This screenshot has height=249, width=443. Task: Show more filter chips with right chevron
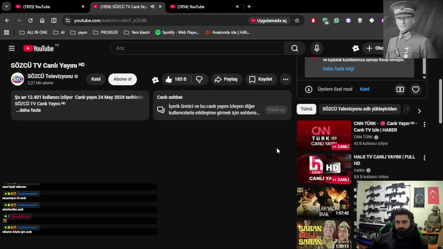[x=419, y=111]
